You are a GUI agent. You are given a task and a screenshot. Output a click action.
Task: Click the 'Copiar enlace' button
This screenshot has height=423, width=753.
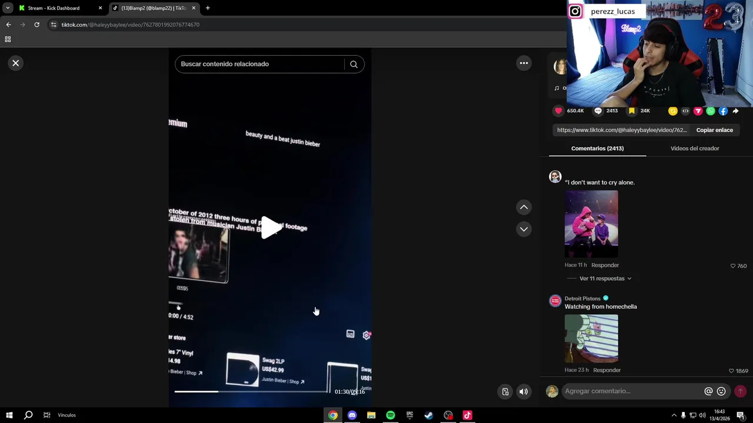click(714, 130)
